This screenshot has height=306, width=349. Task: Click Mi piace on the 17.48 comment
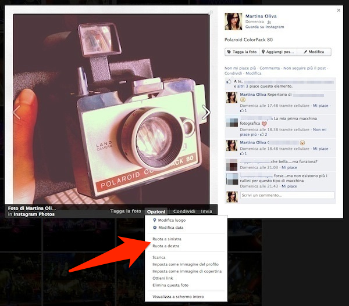(320, 106)
